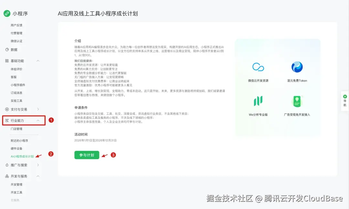
Task: Expand the 推广与搜索 menu
Action: click(x=38, y=165)
